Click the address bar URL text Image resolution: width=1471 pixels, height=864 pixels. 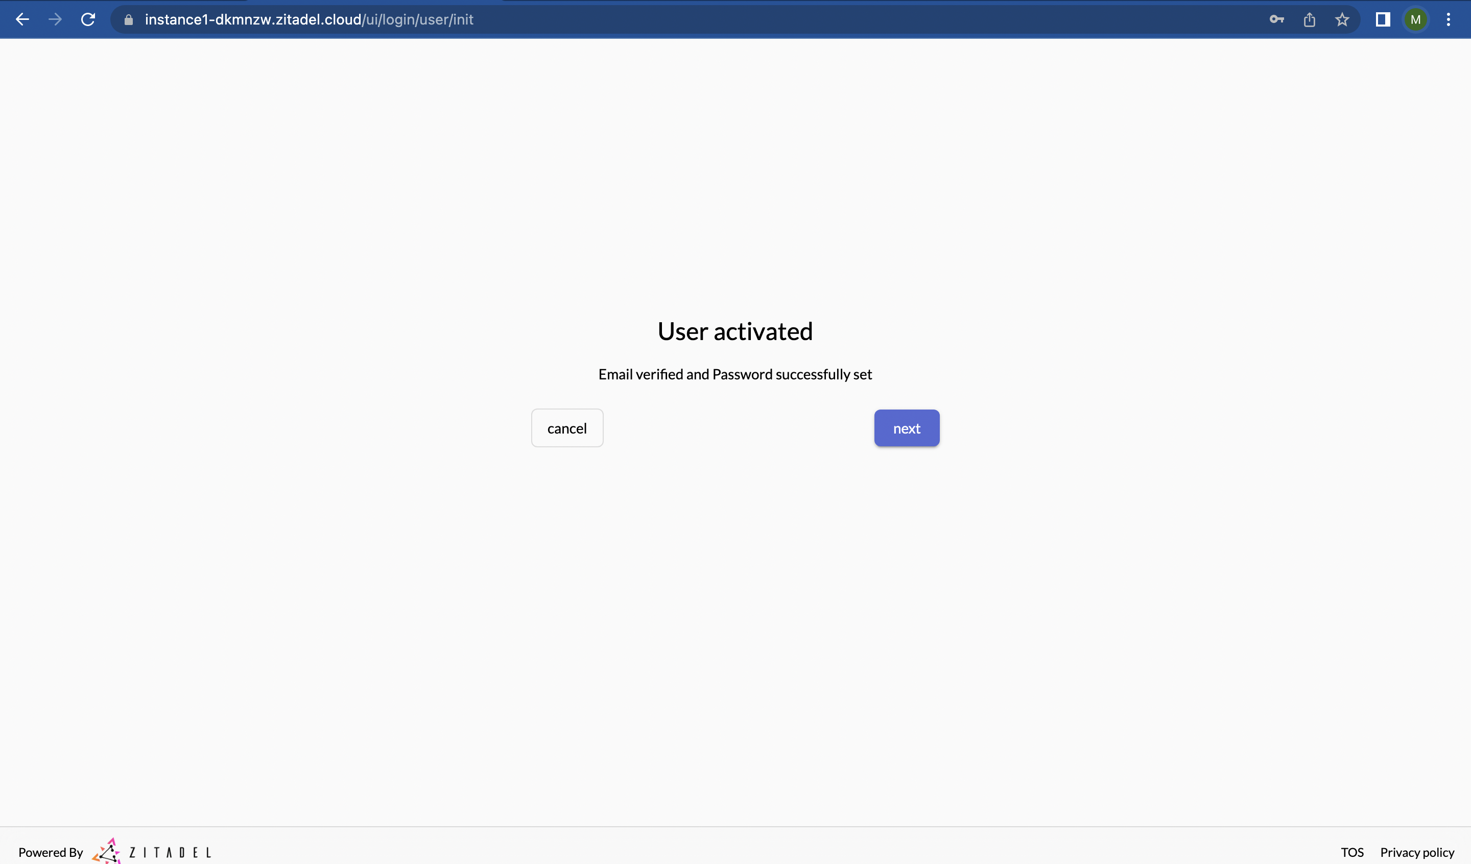[x=309, y=20]
